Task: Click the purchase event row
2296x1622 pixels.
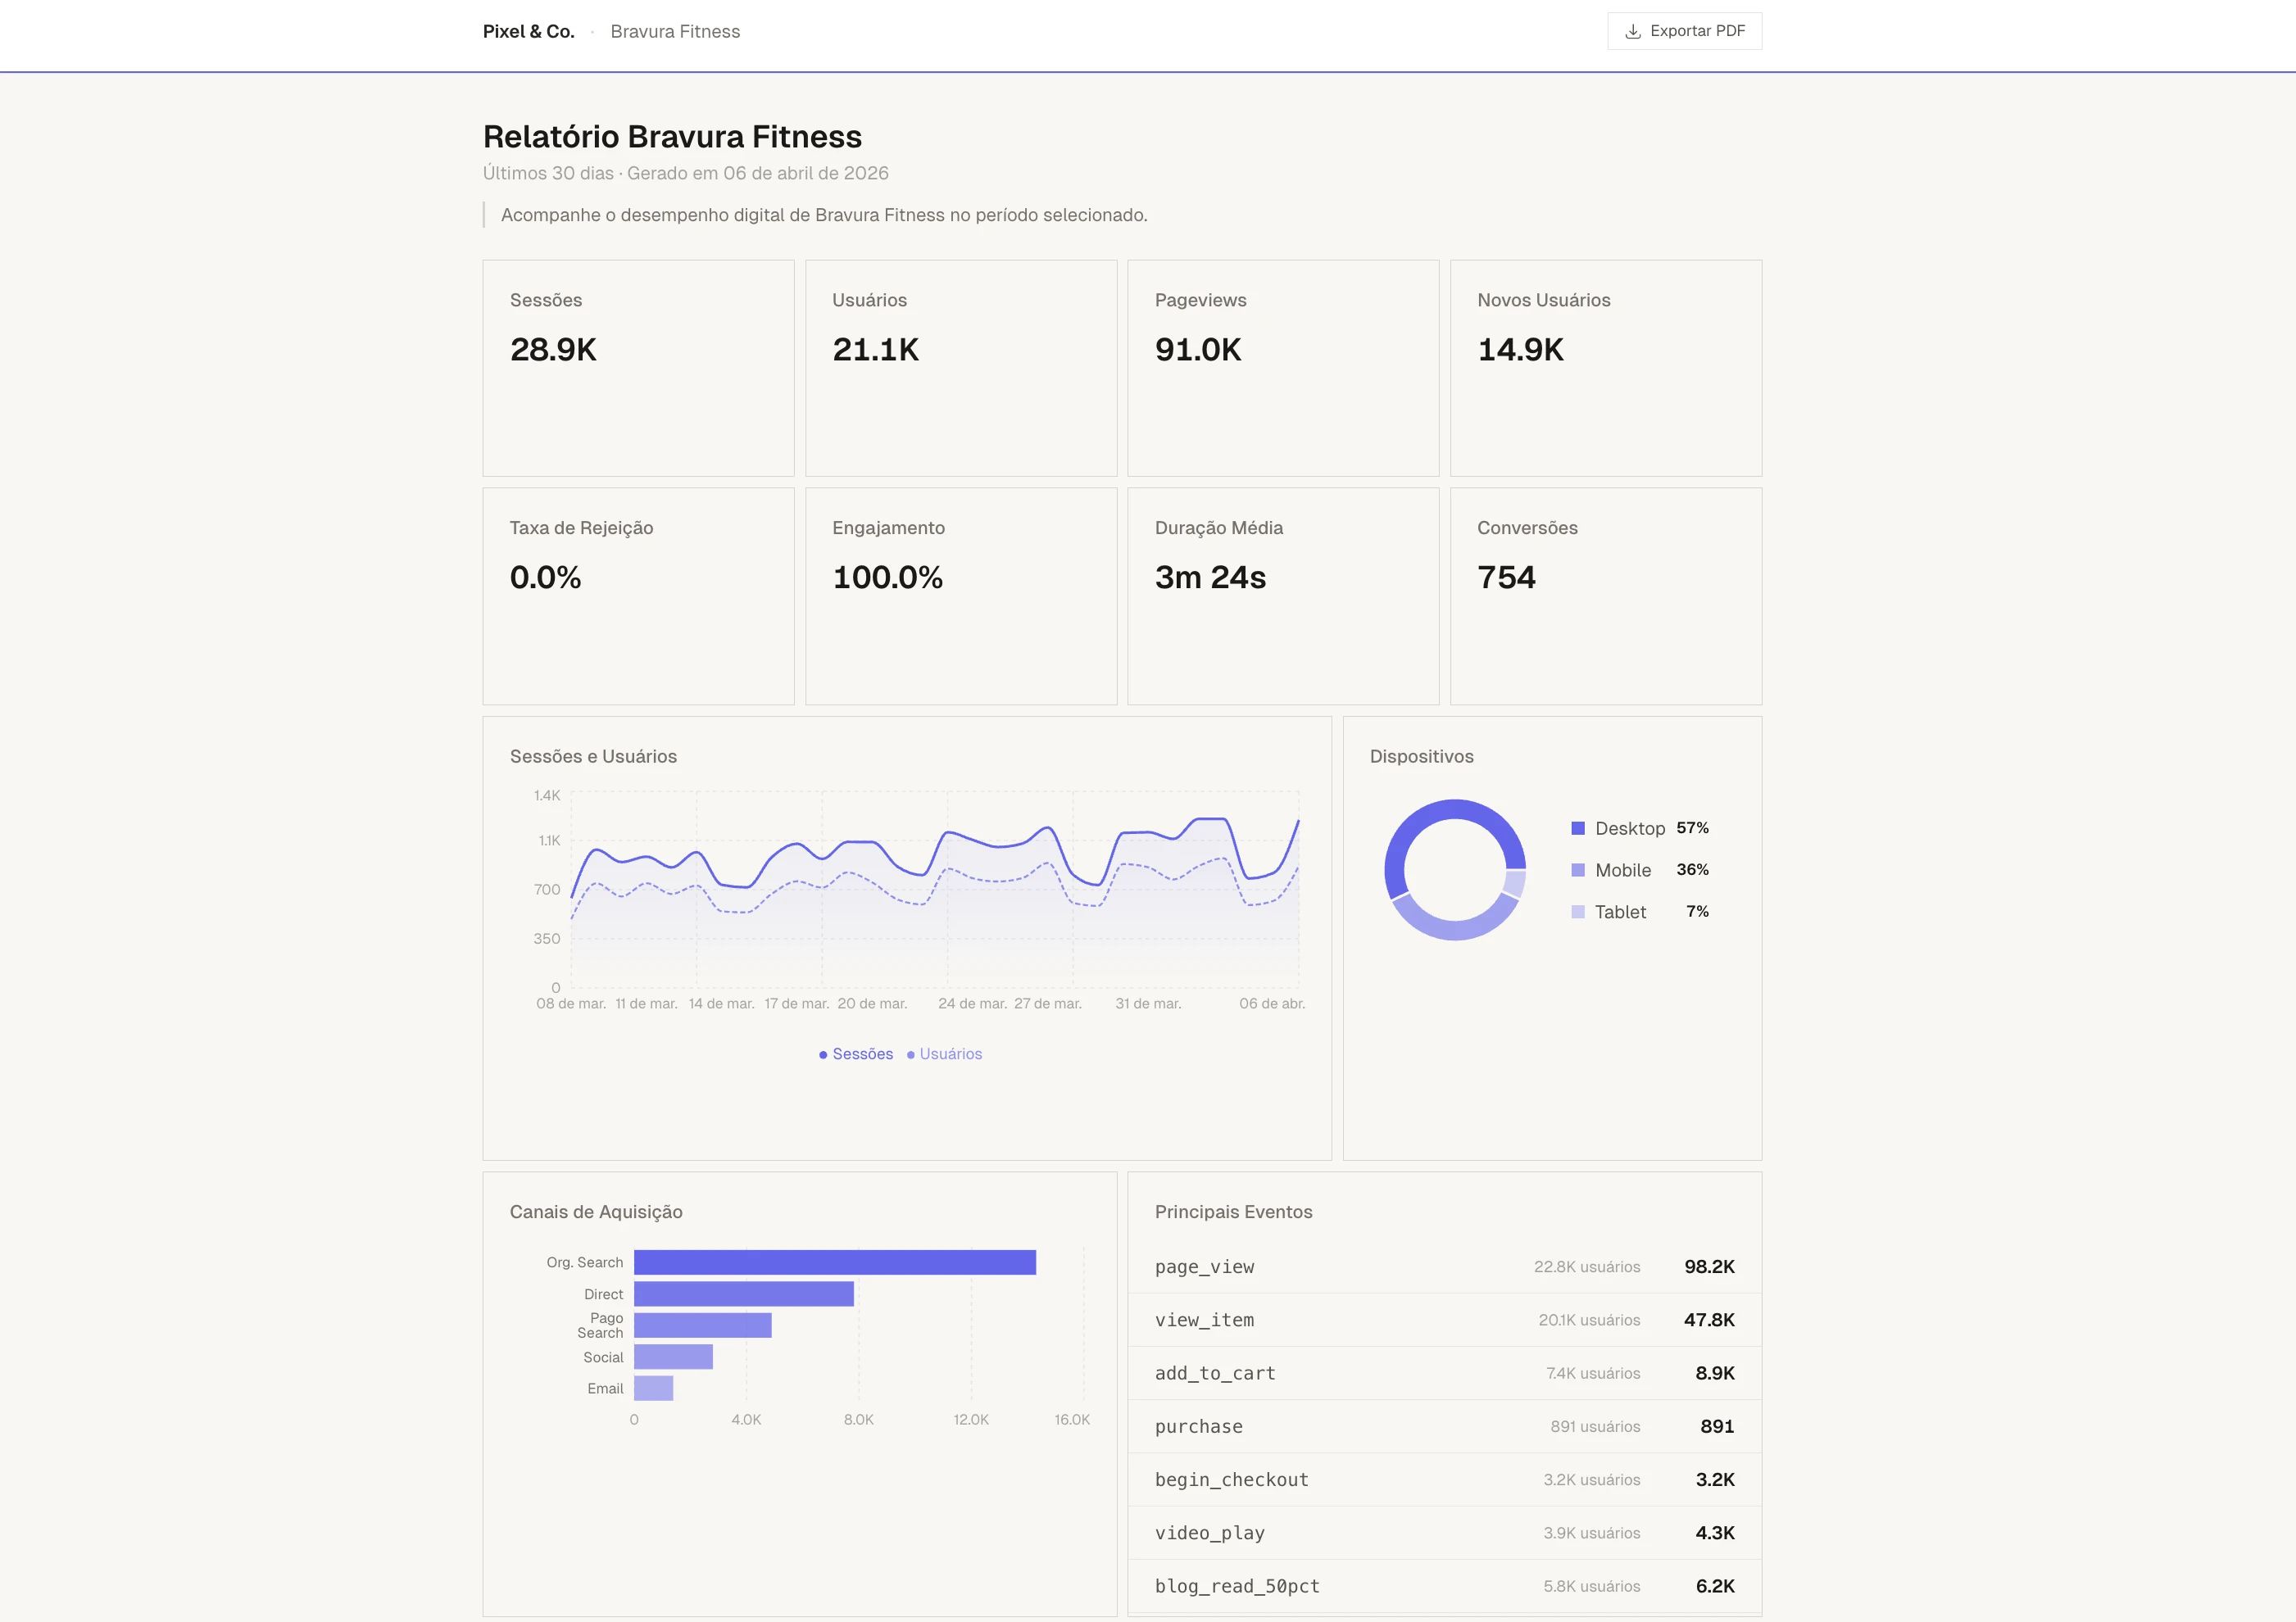Action: click(1444, 1426)
